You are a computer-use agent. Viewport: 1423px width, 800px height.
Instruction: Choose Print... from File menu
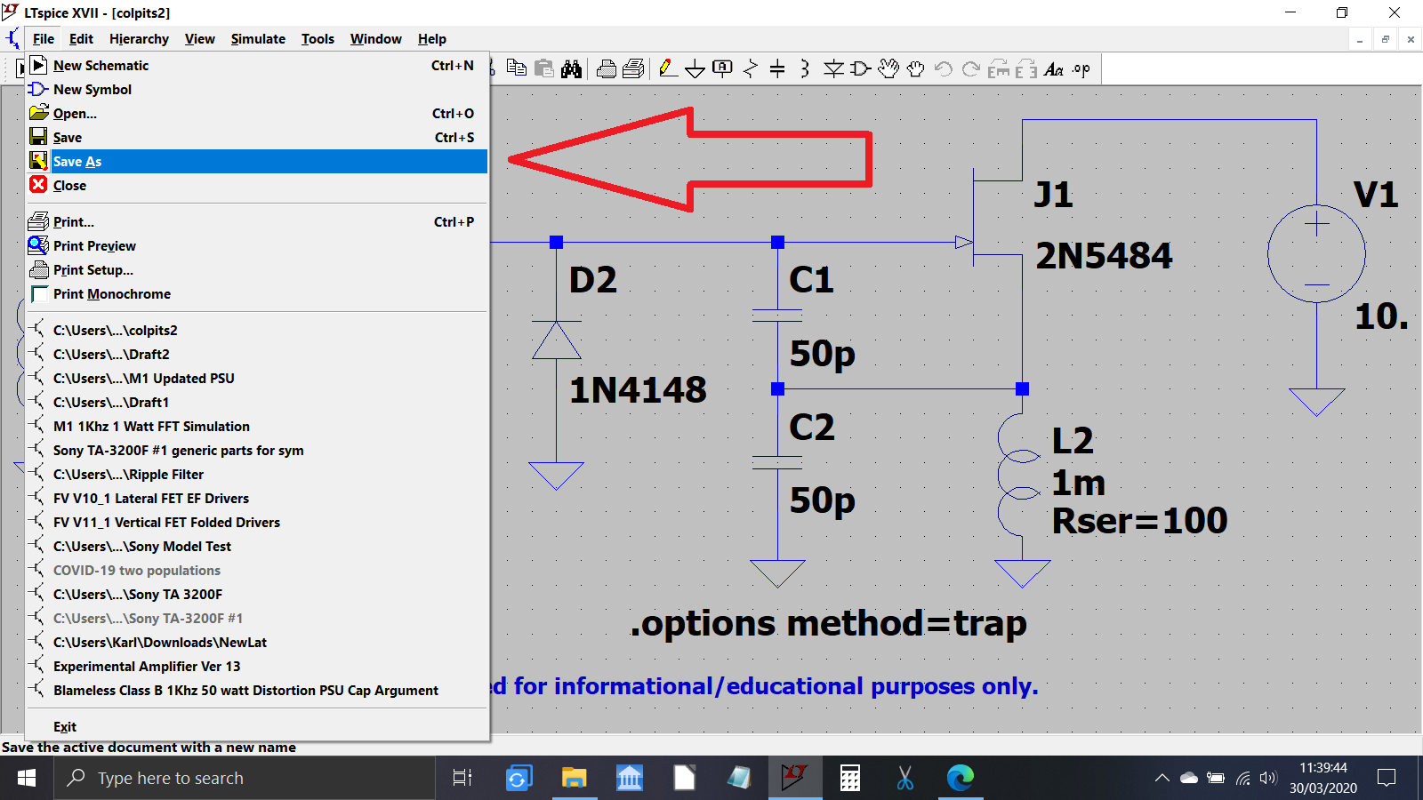coord(258,222)
